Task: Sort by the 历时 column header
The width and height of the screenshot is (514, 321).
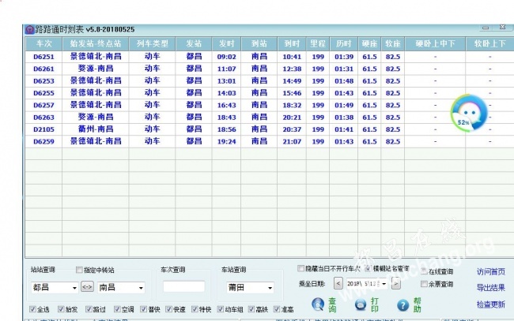Action: pyautogui.click(x=343, y=44)
